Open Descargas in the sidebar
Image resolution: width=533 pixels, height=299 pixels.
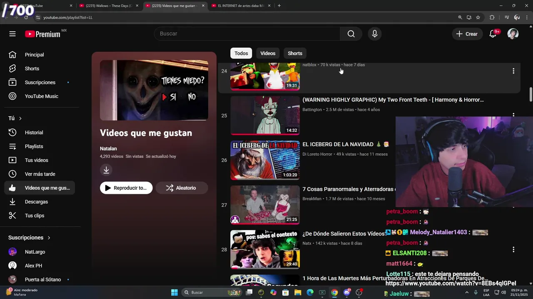[40, 202]
